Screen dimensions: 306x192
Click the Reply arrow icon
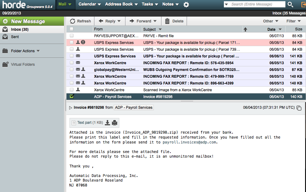pos(101,21)
